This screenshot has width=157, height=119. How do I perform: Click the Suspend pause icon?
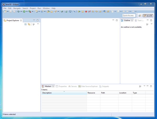tap(83, 12)
